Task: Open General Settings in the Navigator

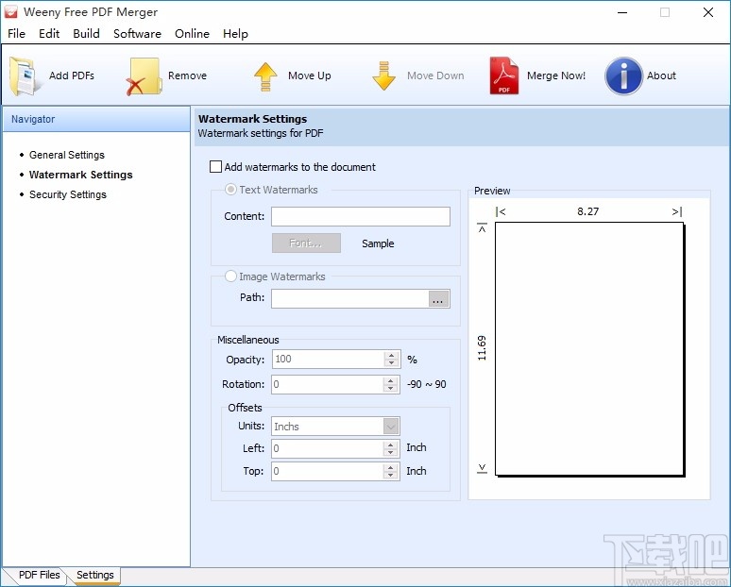Action: 67,155
